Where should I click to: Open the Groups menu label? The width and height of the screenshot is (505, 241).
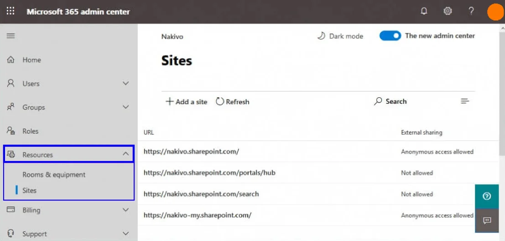click(33, 107)
